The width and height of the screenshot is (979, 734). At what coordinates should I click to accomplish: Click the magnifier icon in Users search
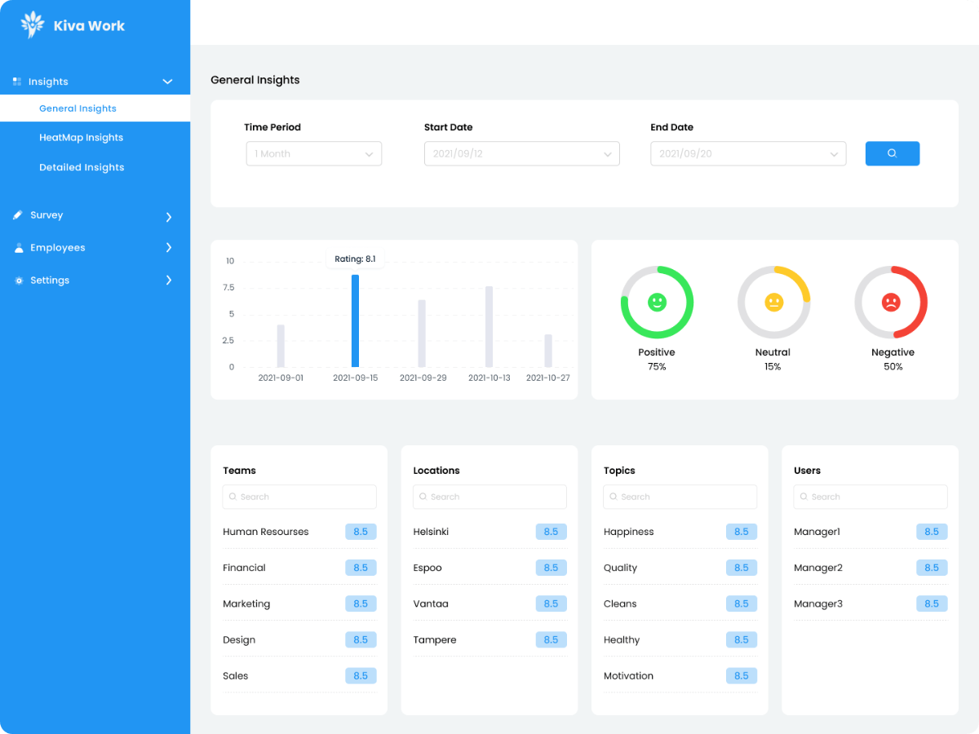(x=804, y=497)
